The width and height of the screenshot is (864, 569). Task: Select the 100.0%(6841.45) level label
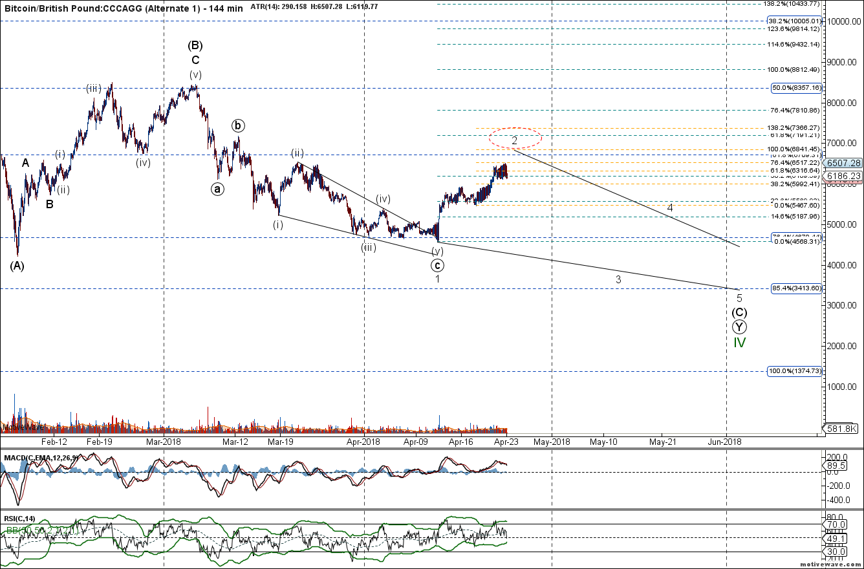coord(794,149)
